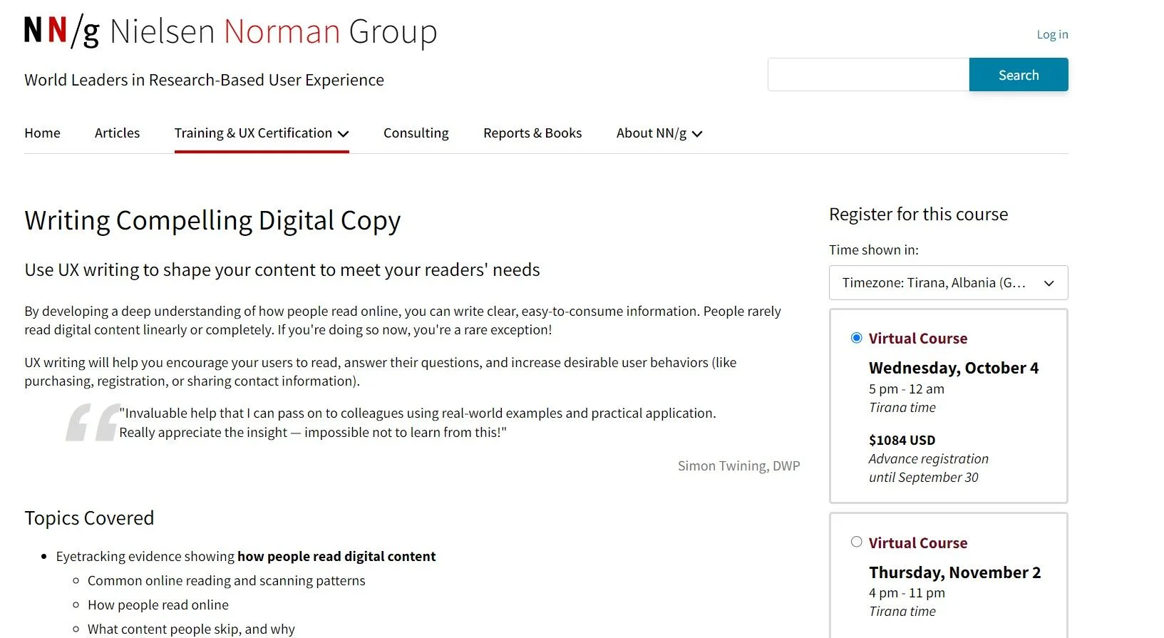
Task: Click the Nielsen Norman Group wordmark
Action: tap(273, 32)
